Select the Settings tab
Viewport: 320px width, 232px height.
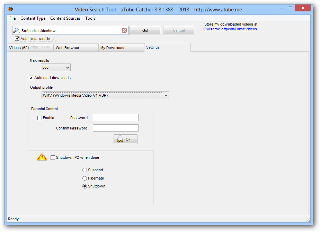(x=167, y=47)
